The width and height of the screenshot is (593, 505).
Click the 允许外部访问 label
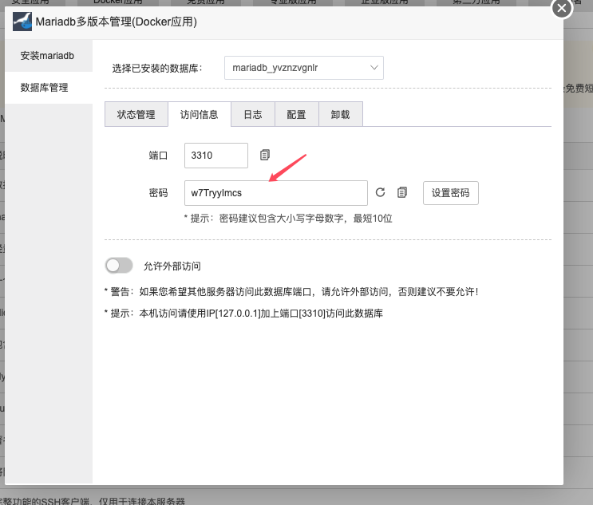point(172,266)
